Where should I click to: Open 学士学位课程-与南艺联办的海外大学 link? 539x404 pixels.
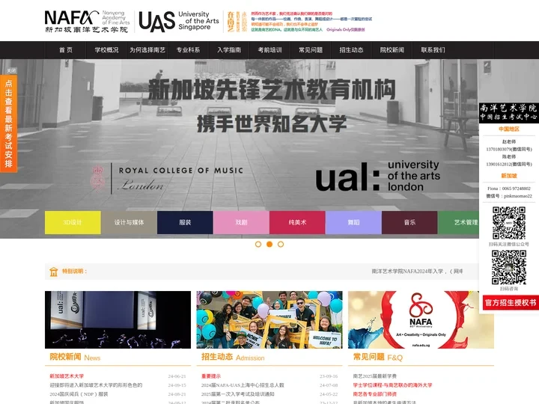(392, 385)
